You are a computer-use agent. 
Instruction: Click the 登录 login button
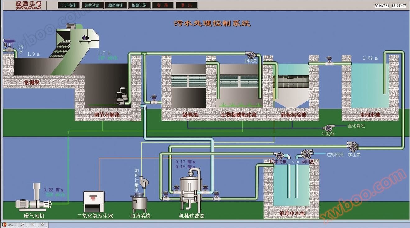click(x=163, y=6)
